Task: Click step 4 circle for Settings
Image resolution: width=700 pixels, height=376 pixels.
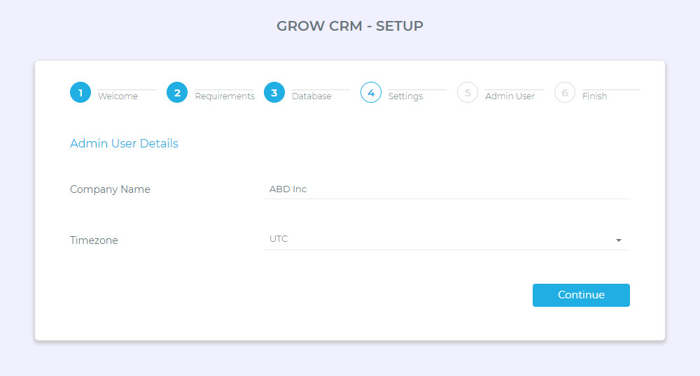Action: [x=371, y=93]
